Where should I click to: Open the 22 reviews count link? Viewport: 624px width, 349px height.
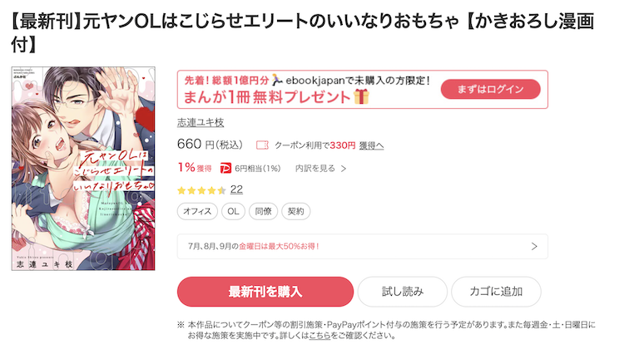(236, 189)
